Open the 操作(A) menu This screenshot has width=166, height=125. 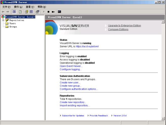tap(18, 7)
